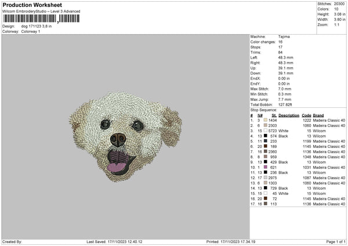Select the Colorway 1 value
Image resolution: width=348 pixels, height=246 pixels.
[x=31, y=31]
